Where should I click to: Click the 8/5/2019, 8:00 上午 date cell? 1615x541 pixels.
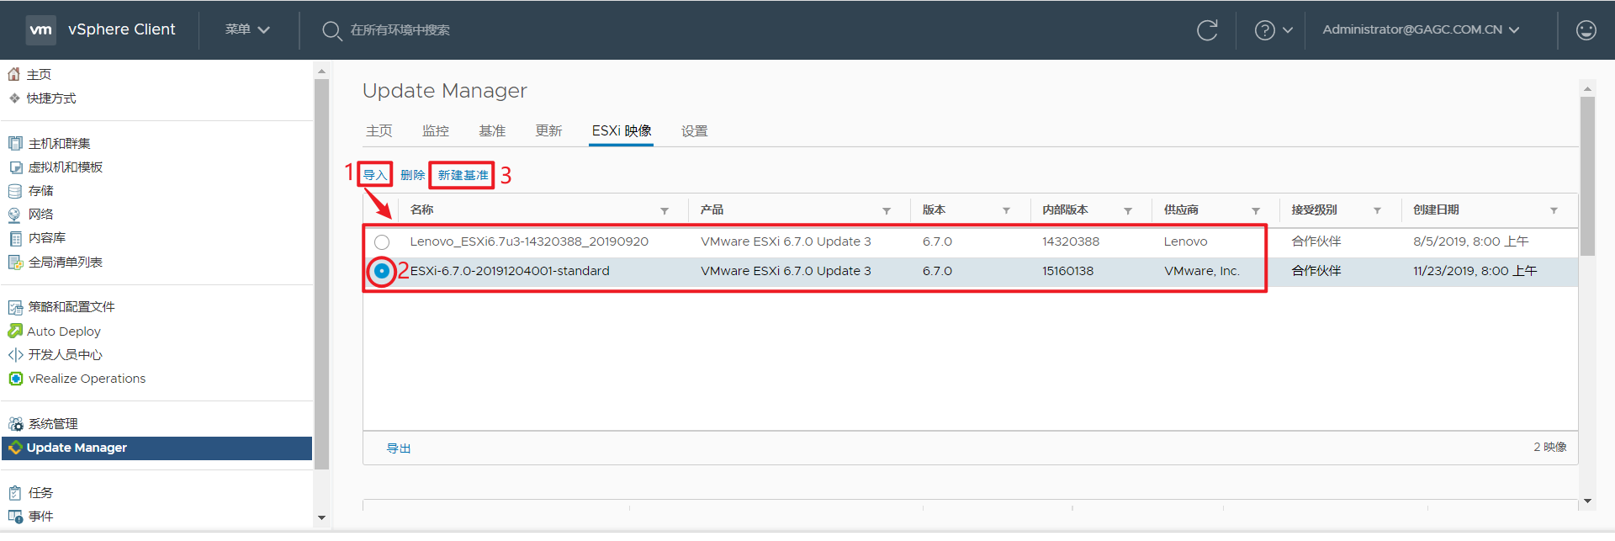coord(1471,241)
